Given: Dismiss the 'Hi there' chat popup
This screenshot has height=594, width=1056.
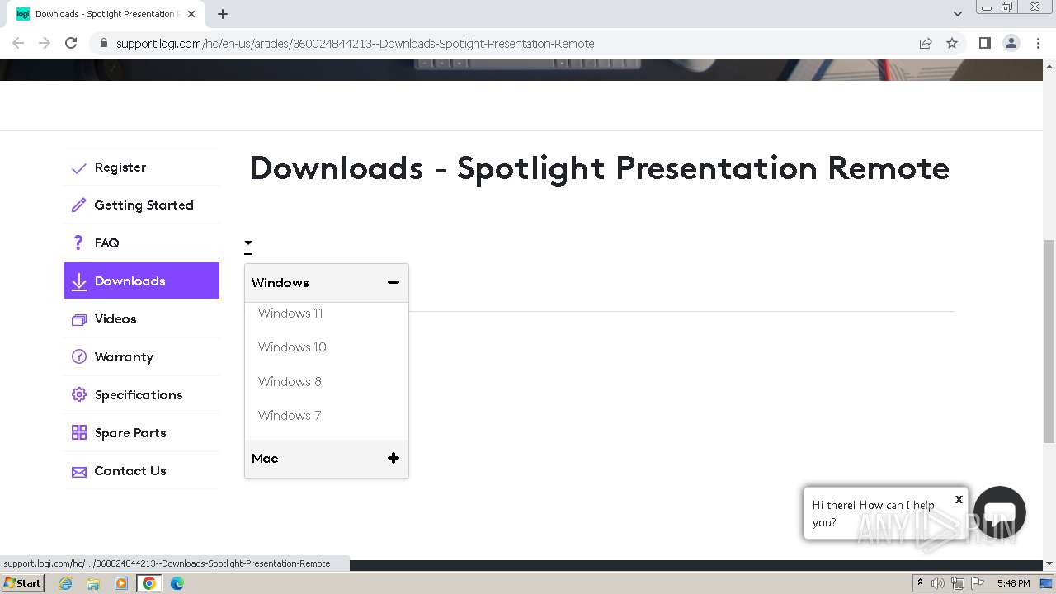Looking at the screenshot, I should tap(959, 499).
